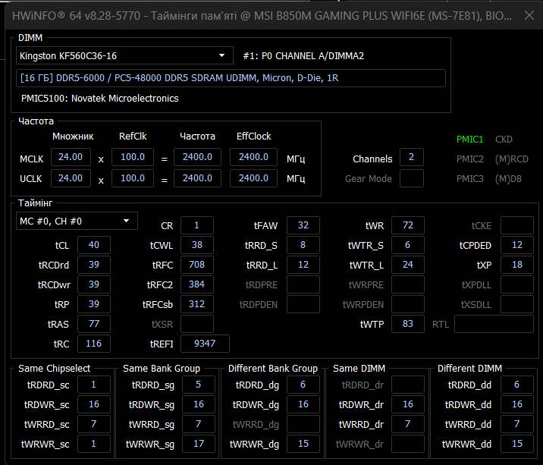This screenshot has height=465, width=543.
Task: Select the tREFI value 9347
Action: (205, 344)
